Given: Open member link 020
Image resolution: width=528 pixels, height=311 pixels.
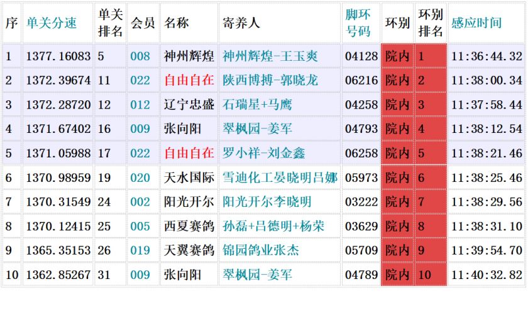Looking at the screenshot, I should click(140, 177).
